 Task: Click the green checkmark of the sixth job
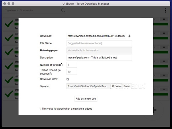point(9,94)
